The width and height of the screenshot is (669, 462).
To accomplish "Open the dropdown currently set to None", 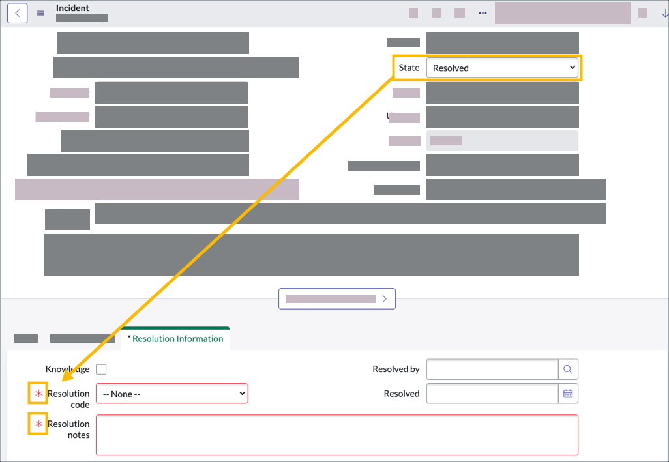I will [171, 393].
